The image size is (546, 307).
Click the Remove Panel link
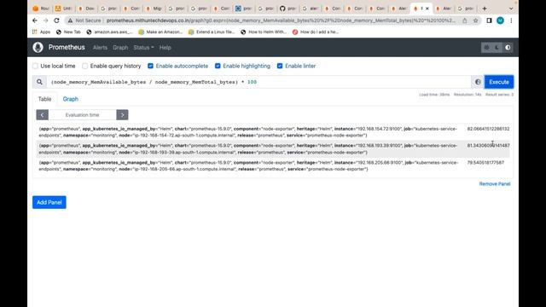pos(495,184)
